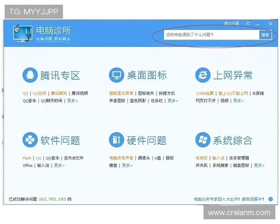Select 任务管理器 link

click(239, 158)
